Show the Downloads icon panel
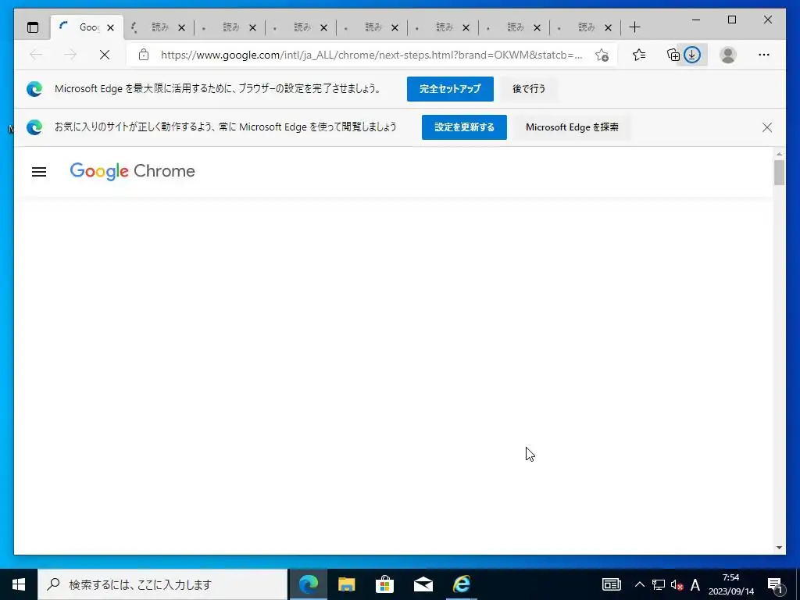 pos(692,55)
